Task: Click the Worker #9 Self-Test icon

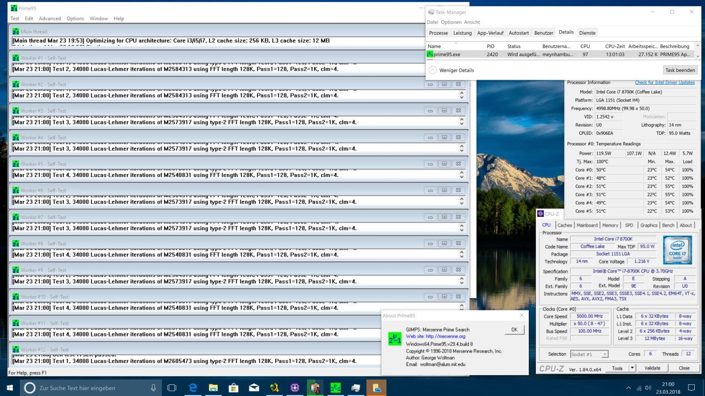Action: [x=15, y=270]
